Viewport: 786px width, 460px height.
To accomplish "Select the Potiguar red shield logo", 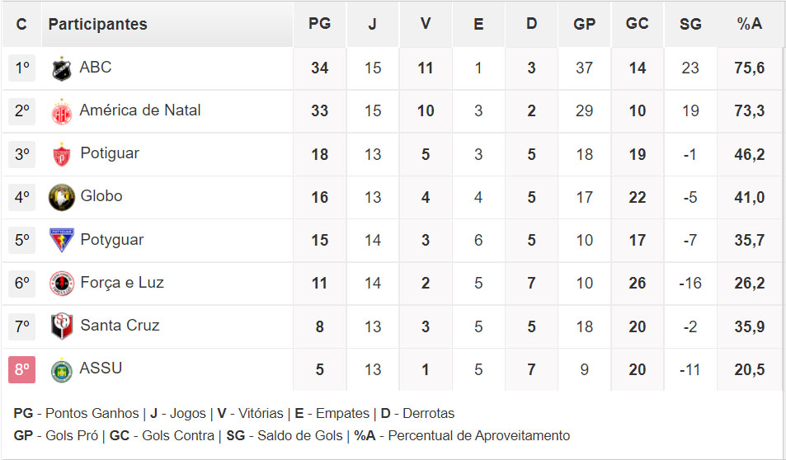I will 62,154.
